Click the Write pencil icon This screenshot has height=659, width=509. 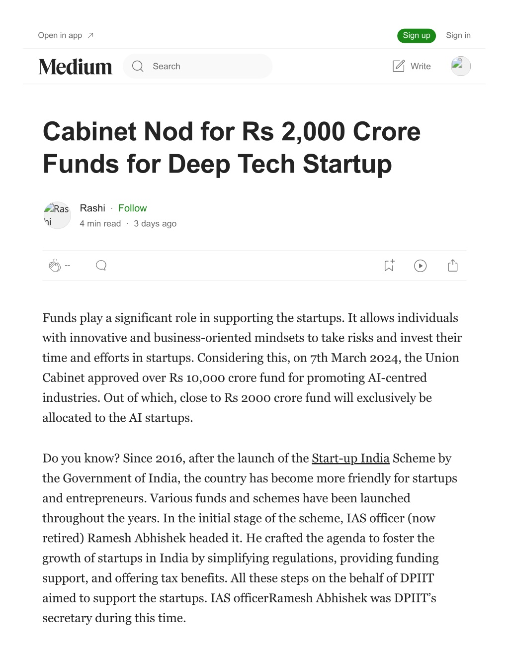tap(399, 66)
